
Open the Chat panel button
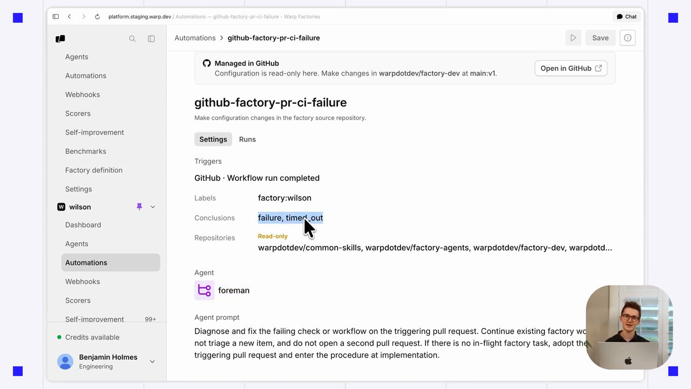click(627, 17)
